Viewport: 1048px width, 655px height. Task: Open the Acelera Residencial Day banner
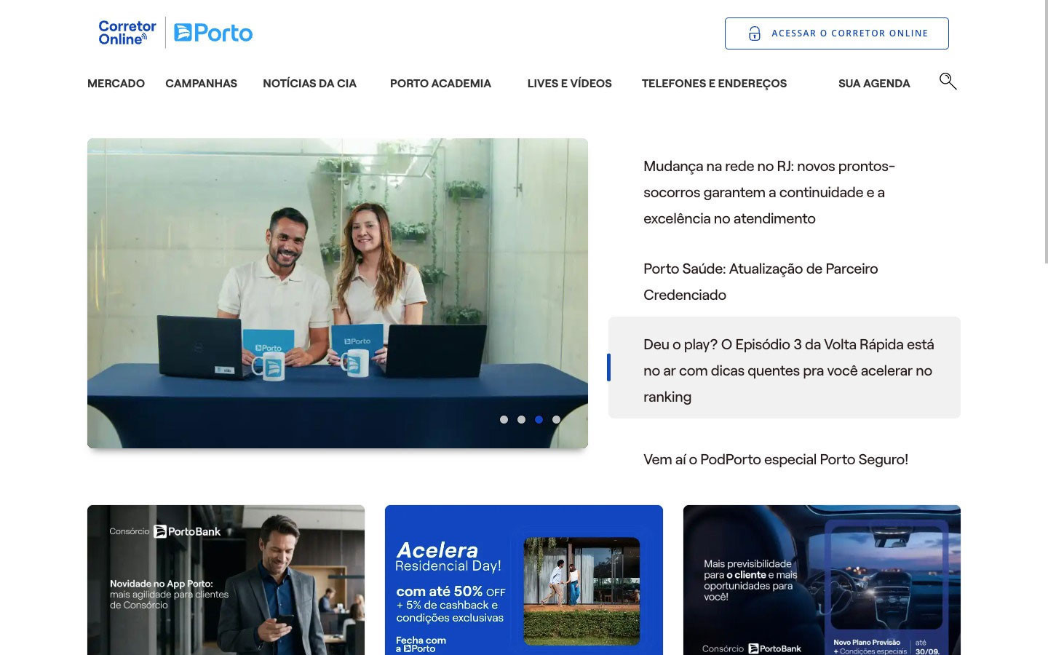pyautogui.click(x=524, y=580)
